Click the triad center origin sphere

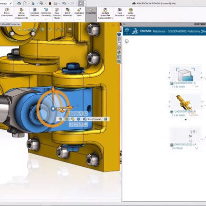pyautogui.click(x=53, y=109)
